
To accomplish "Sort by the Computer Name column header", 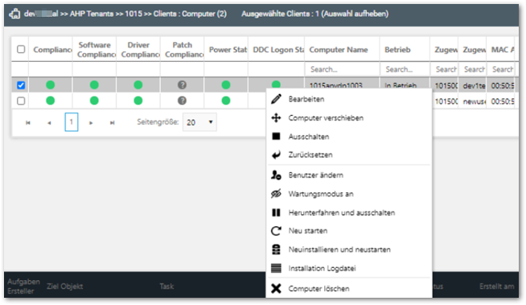I will 339,50.
